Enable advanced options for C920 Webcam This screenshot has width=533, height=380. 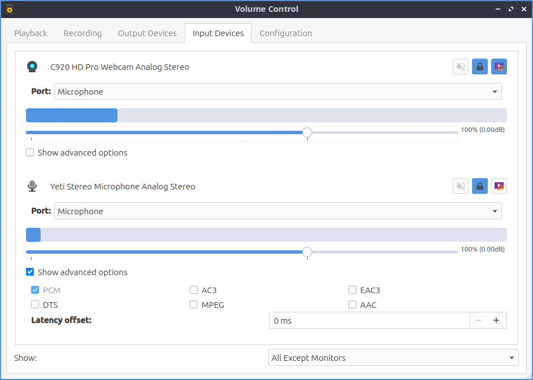pos(30,153)
